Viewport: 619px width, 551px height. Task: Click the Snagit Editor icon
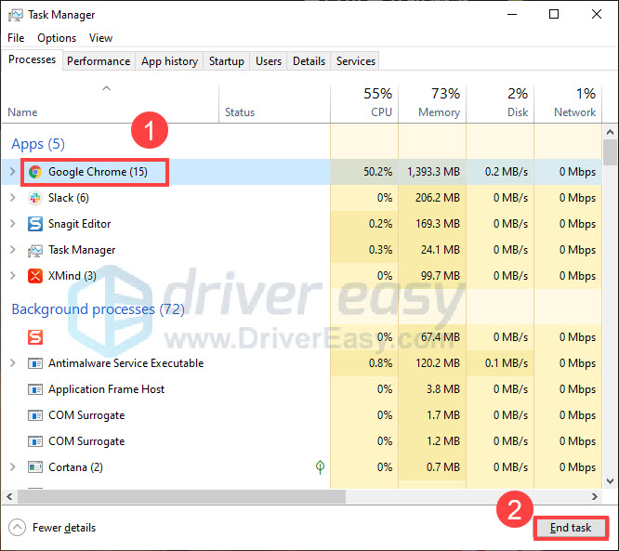[x=35, y=224]
